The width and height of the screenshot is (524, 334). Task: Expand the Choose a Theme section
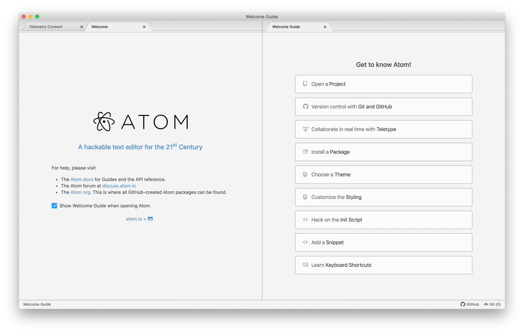click(x=383, y=175)
